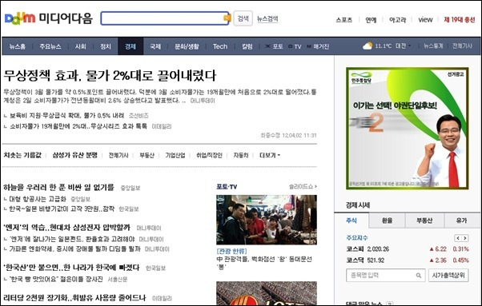Click the 검색 search button
The image size is (482, 306).
pos(243,18)
